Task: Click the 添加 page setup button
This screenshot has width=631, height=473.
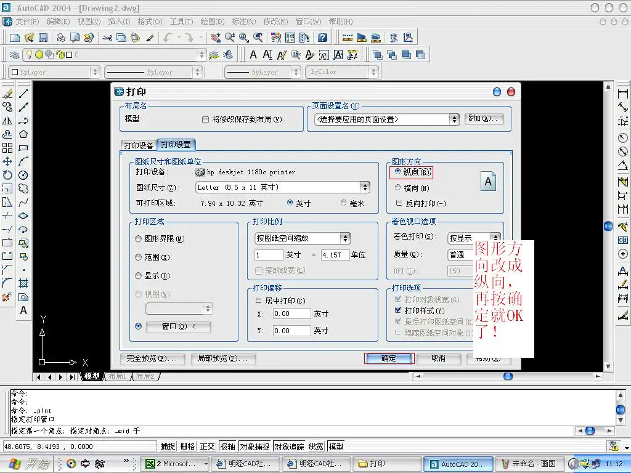Action: pyautogui.click(x=484, y=119)
